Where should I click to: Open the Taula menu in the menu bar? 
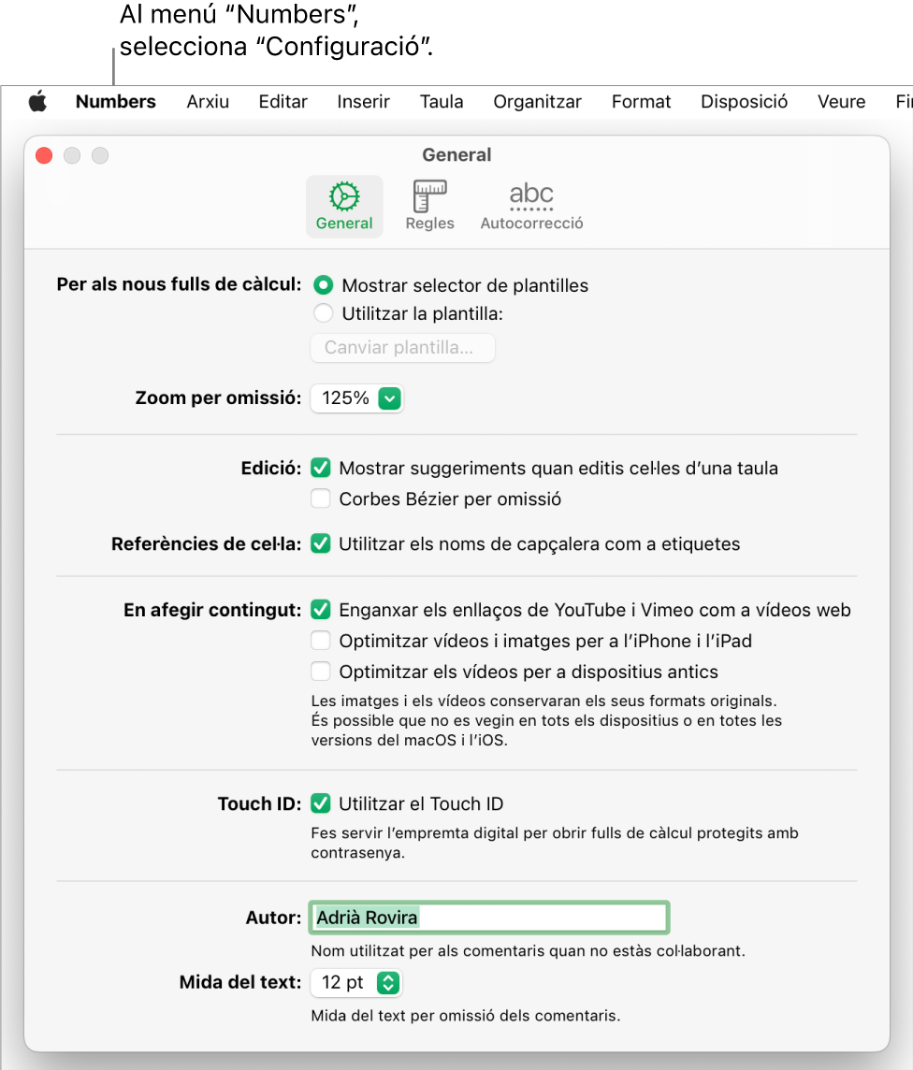[x=442, y=102]
